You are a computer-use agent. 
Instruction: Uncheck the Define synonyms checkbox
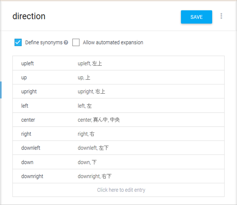[x=18, y=42]
